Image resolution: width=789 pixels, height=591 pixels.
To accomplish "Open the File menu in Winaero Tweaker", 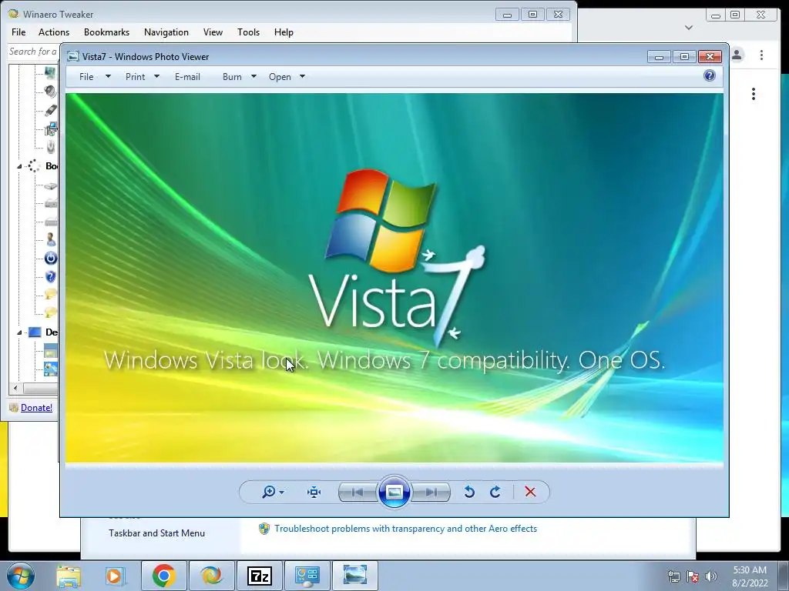I will click(x=18, y=32).
